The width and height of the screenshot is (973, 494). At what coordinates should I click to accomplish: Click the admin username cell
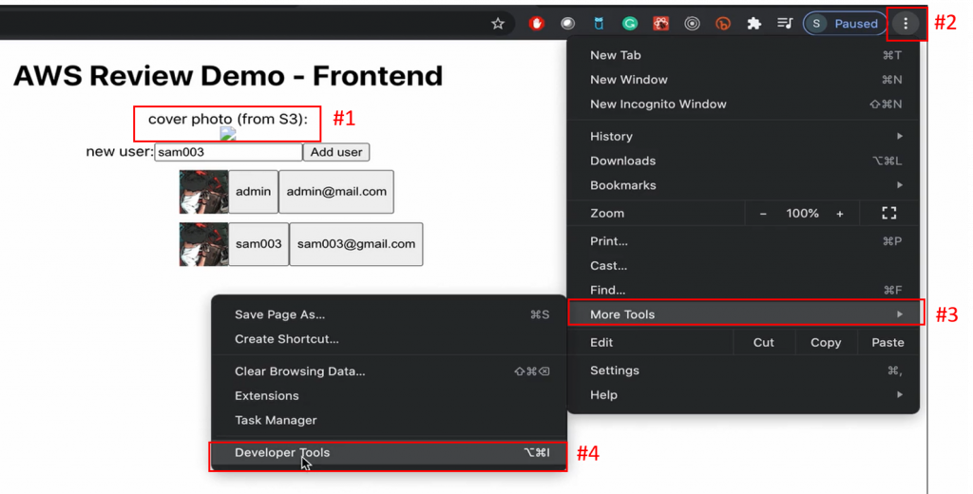click(x=253, y=192)
